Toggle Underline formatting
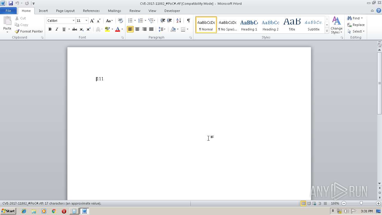The width and height of the screenshot is (382, 215). [x=64, y=29]
